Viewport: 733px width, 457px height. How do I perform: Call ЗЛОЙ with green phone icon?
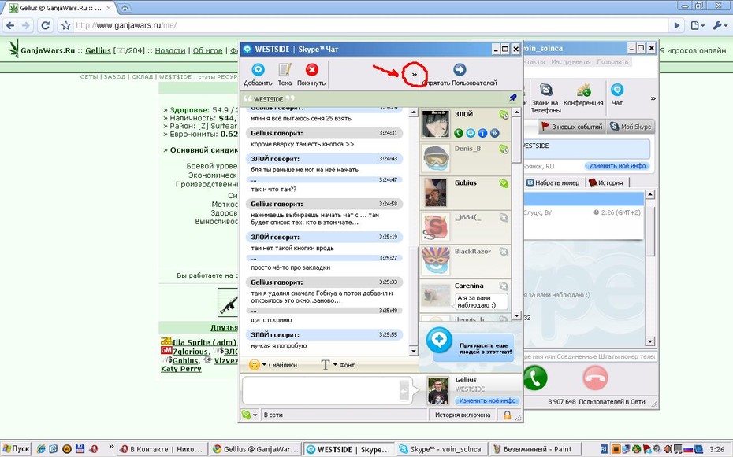click(x=459, y=134)
